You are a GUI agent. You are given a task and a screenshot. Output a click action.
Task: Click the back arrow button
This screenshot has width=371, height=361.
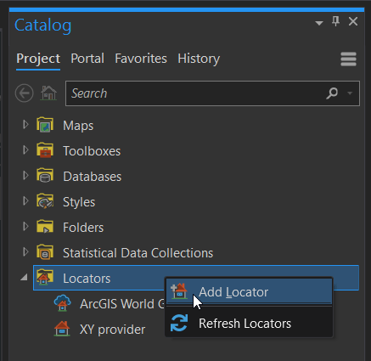(25, 93)
